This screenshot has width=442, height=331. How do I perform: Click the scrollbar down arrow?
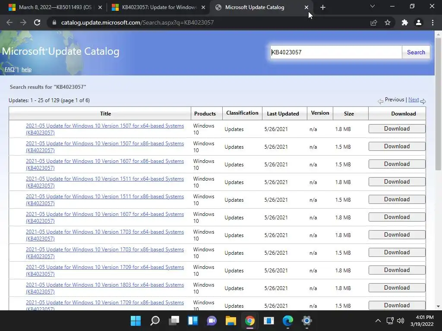pos(438,306)
